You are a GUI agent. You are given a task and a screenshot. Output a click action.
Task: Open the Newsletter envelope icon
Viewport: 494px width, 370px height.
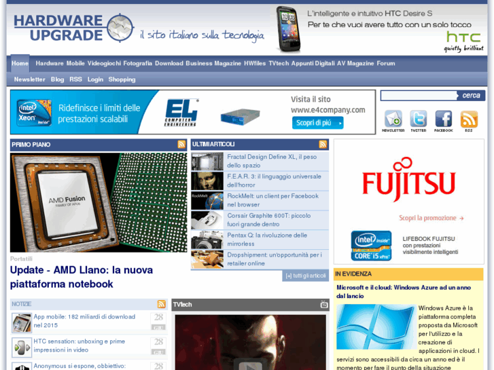tap(393, 119)
